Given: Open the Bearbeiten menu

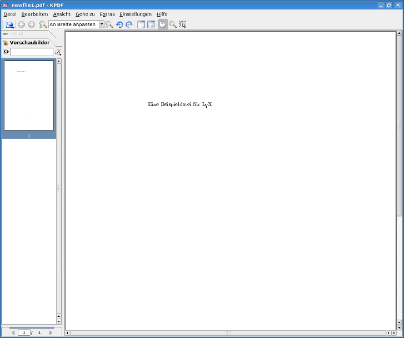Looking at the screenshot, I should pyautogui.click(x=34, y=14).
